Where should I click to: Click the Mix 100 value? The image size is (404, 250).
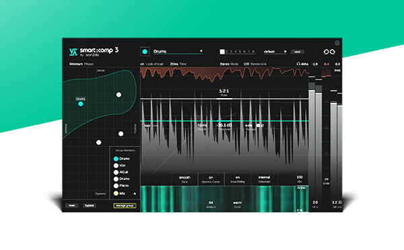point(300,177)
